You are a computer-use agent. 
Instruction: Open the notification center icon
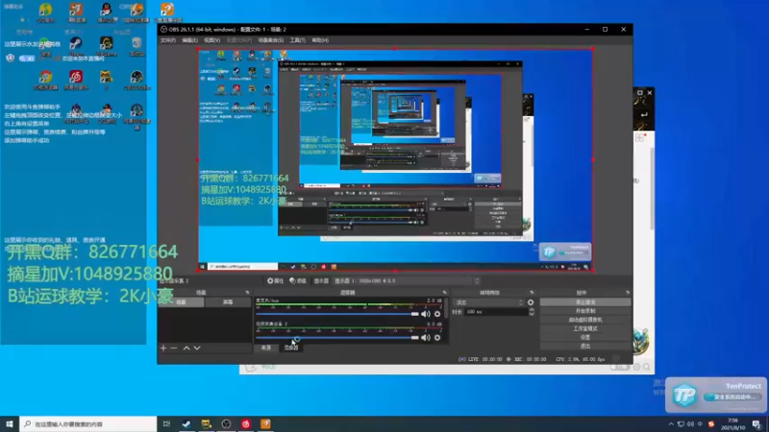tap(757, 424)
